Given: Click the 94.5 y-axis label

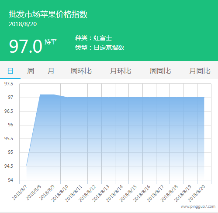Looking at the screenshot, I should coord(9,166).
